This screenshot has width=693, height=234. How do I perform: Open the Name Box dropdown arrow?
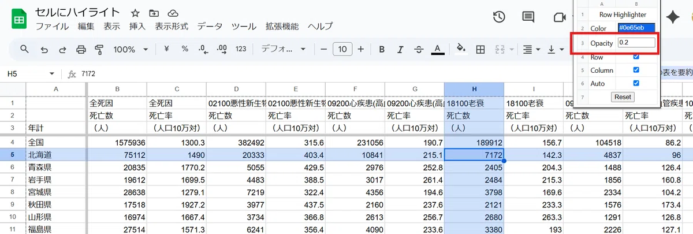(x=52, y=74)
